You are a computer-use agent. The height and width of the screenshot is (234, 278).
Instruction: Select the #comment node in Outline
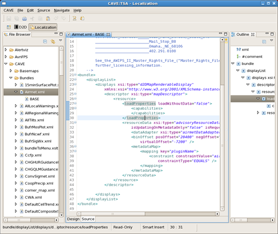252,56
